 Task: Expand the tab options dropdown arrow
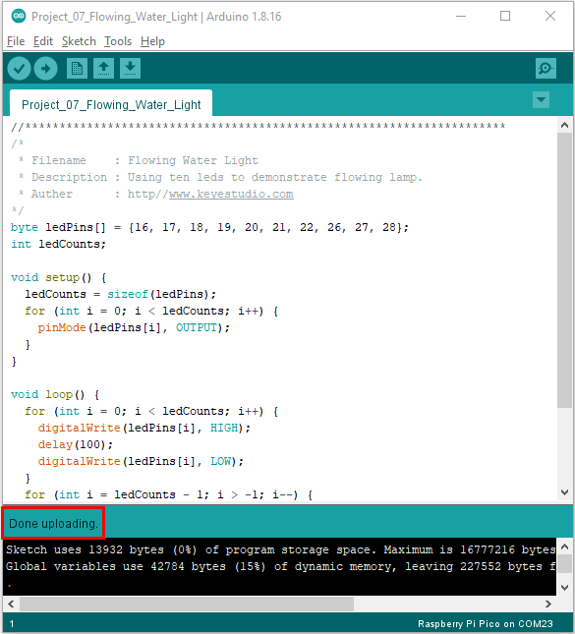coord(541,99)
